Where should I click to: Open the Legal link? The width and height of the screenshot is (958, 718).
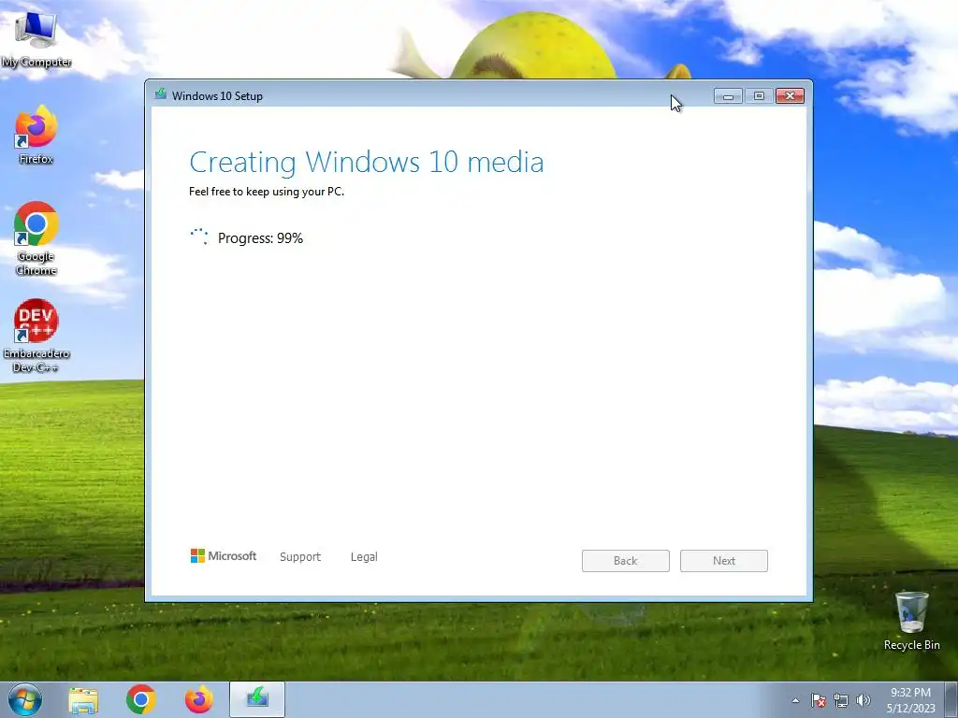[x=364, y=557]
